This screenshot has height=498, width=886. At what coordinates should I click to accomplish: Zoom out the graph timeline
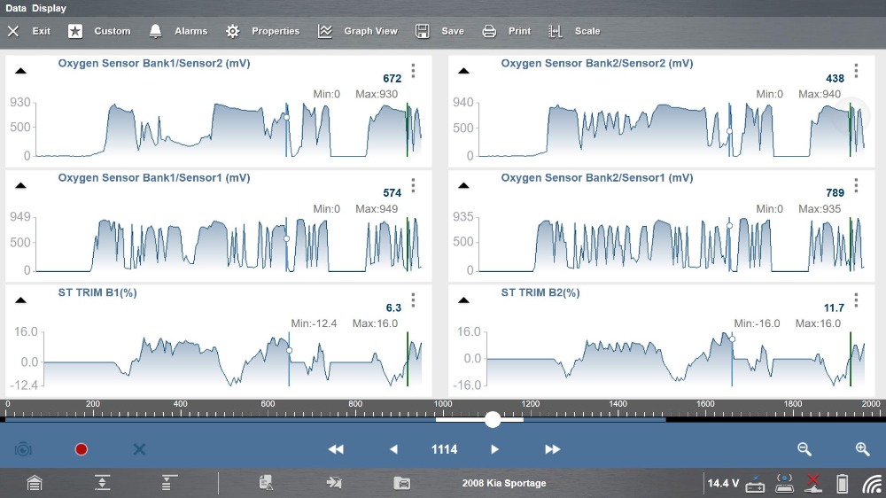point(804,449)
